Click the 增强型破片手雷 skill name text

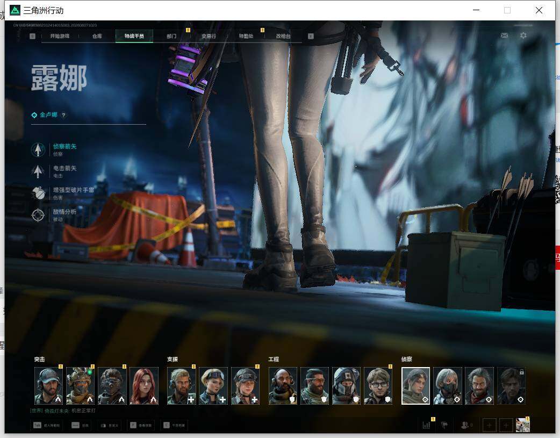coord(74,190)
